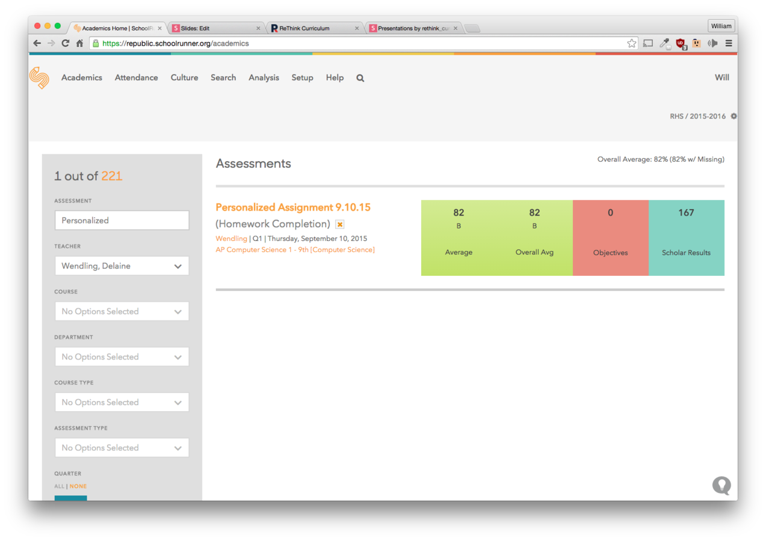766x541 pixels.
Task: Select NONE quarters link
Action: 78,486
